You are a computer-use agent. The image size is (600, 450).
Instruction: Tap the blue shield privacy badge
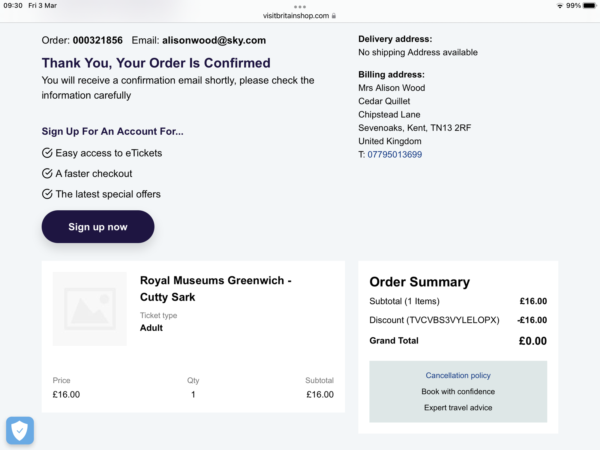20,430
